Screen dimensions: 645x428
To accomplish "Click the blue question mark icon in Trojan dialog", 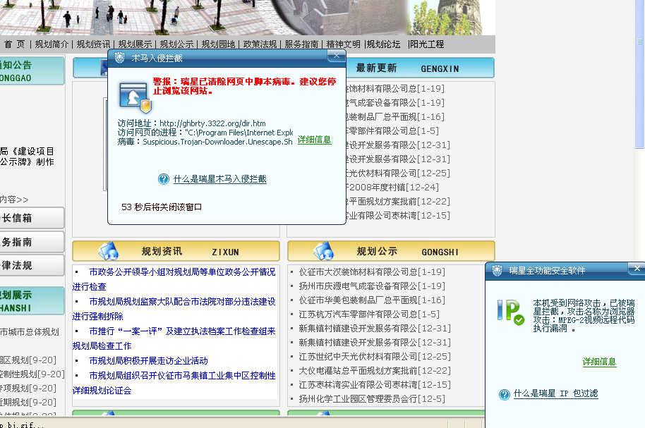I will click(x=164, y=179).
